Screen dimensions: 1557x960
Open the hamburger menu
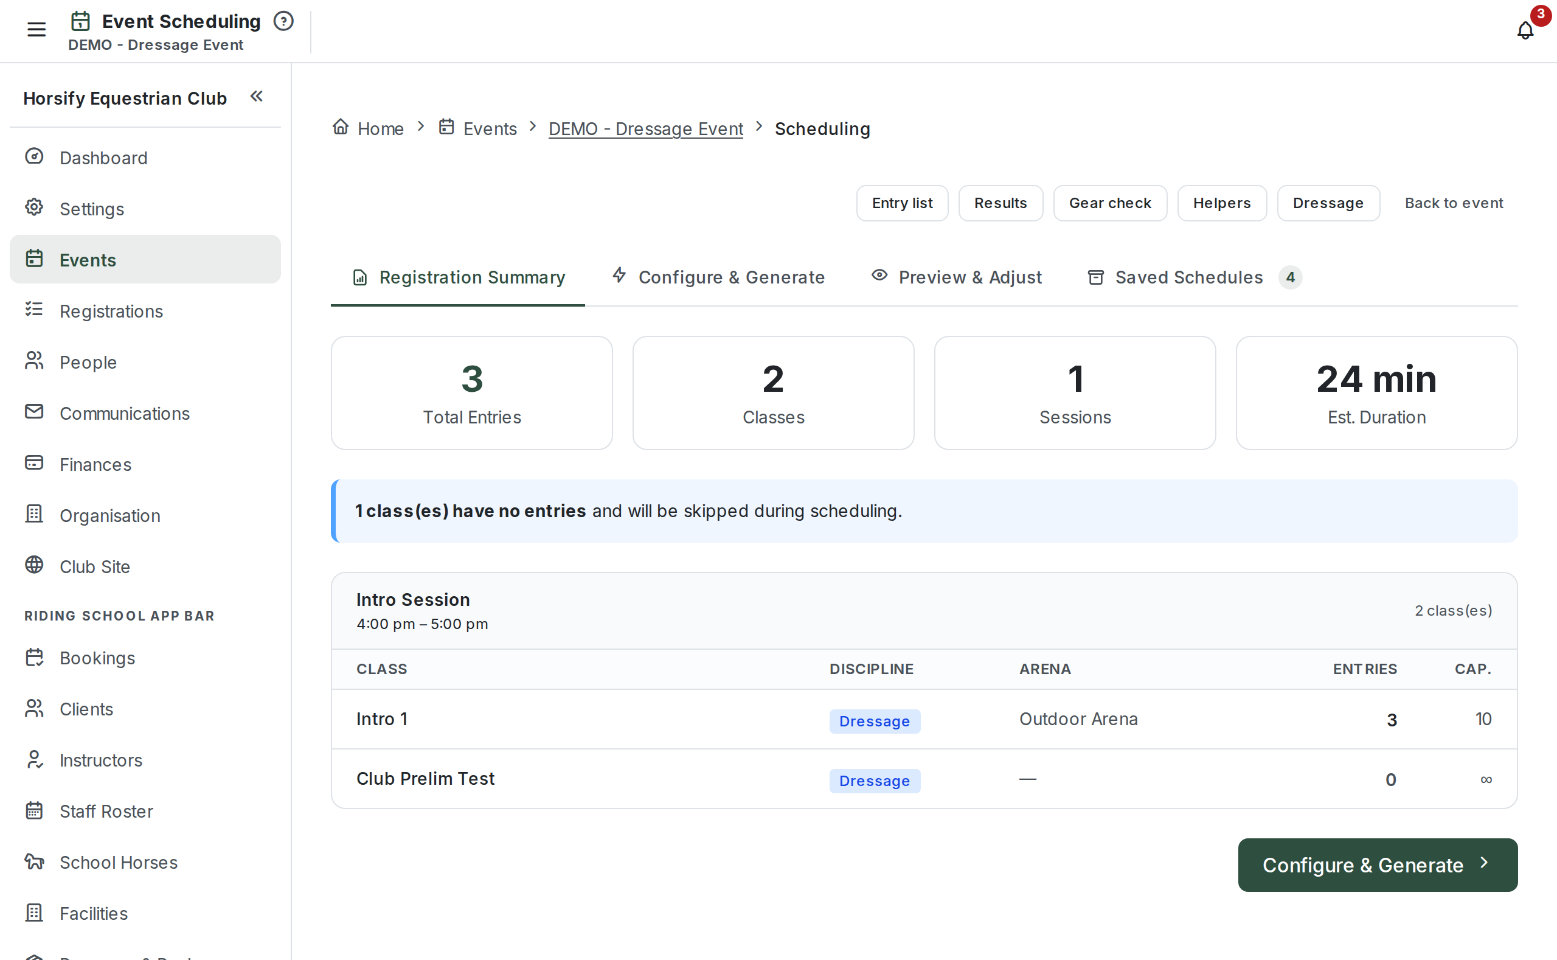pyautogui.click(x=36, y=29)
